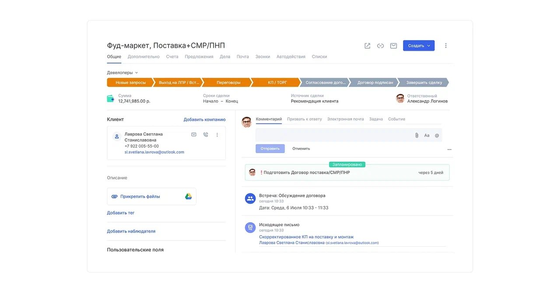Screen dimensions: 560x293
Task: Mention a user with the @ icon
Action: point(437,136)
